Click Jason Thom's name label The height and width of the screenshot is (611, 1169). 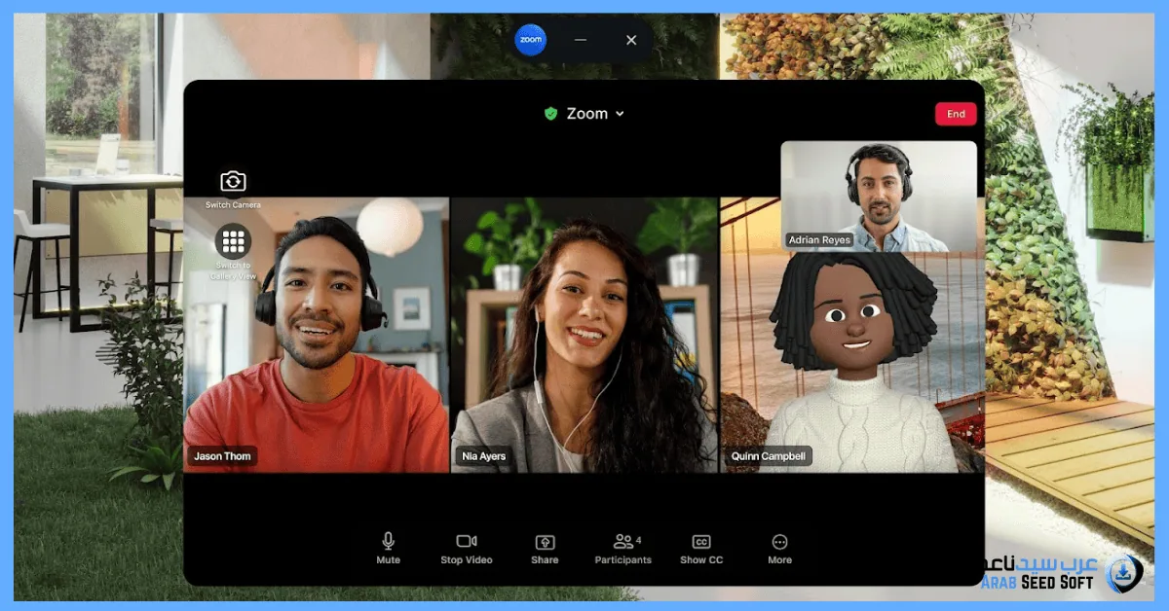pyautogui.click(x=222, y=455)
